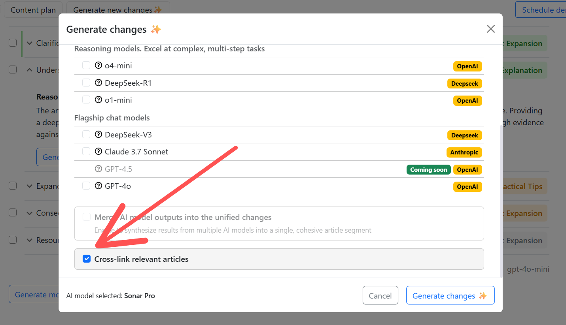Select background row checkbox beside Resour

click(x=13, y=240)
